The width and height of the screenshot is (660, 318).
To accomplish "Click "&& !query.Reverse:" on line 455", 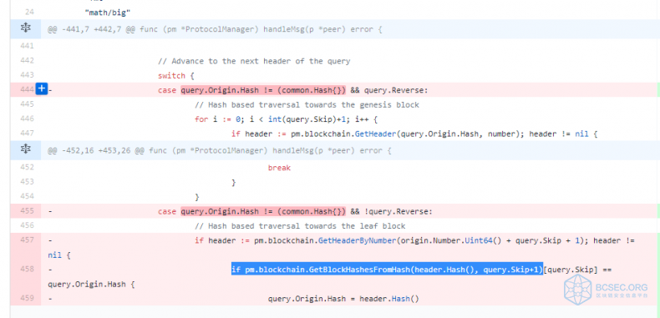I will pyautogui.click(x=391, y=211).
